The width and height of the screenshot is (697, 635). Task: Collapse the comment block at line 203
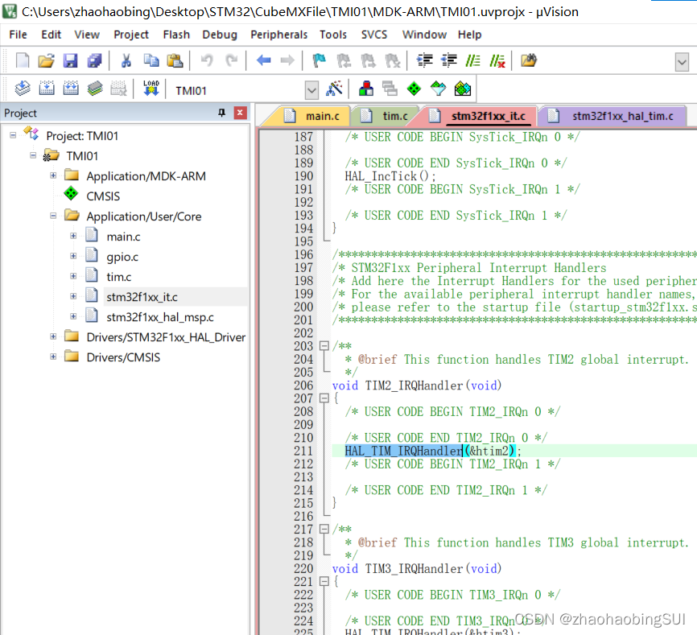324,346
